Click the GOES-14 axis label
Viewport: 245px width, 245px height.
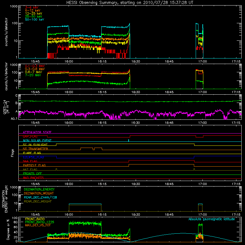[6, 107]
